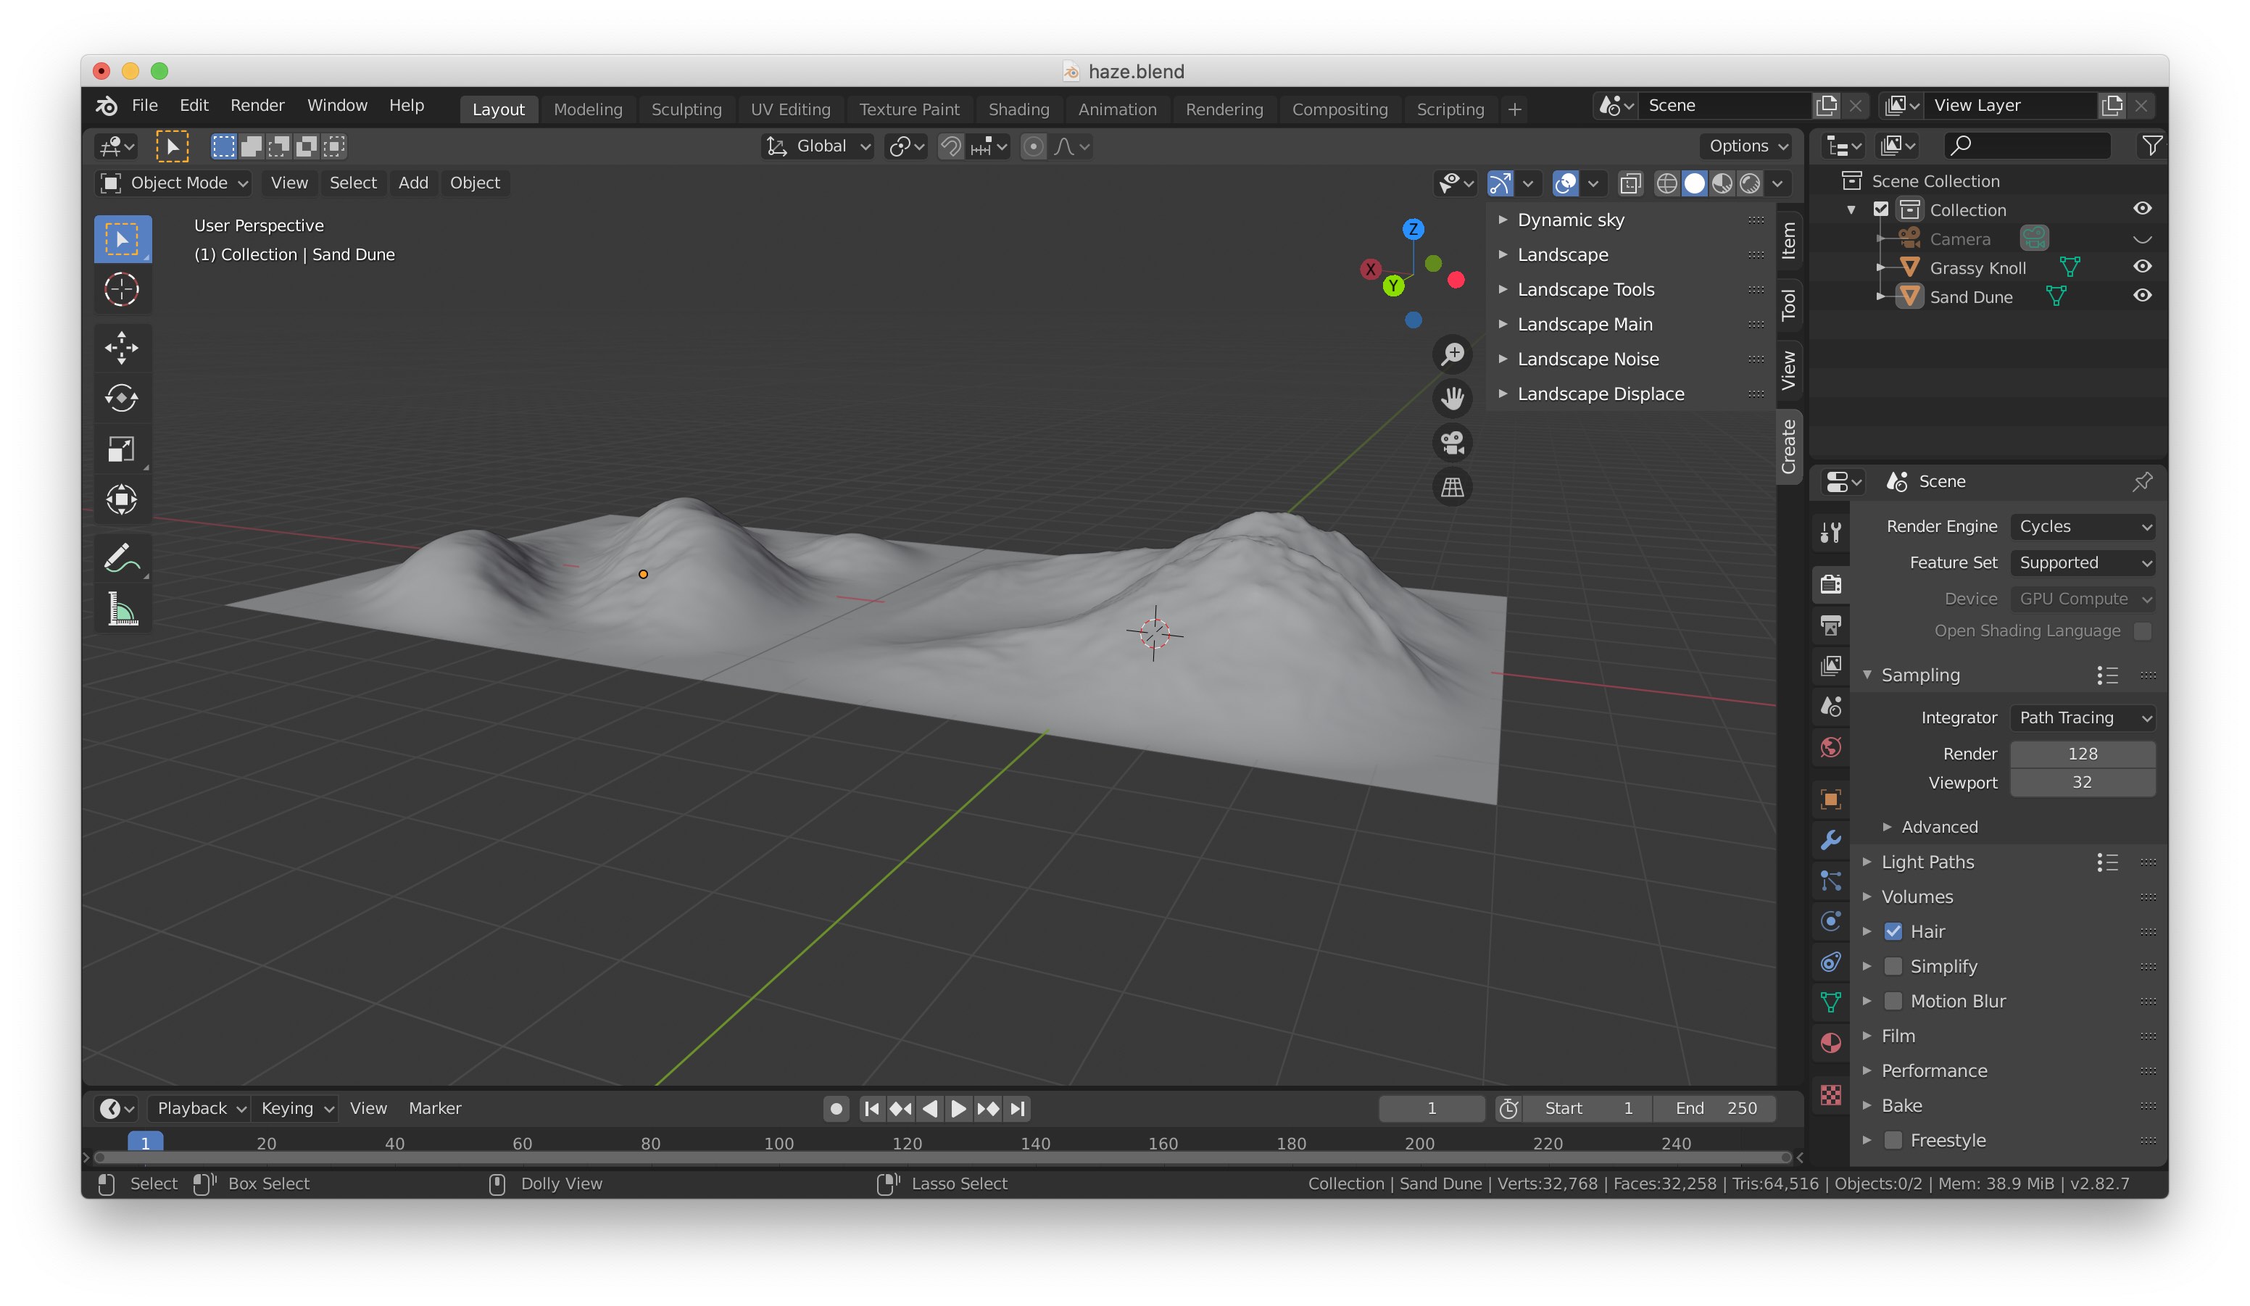The height and width of the screenshot is (1306, 2250).
Task: Hide the Grassy Knoll object
Action: click(2141, 267)
